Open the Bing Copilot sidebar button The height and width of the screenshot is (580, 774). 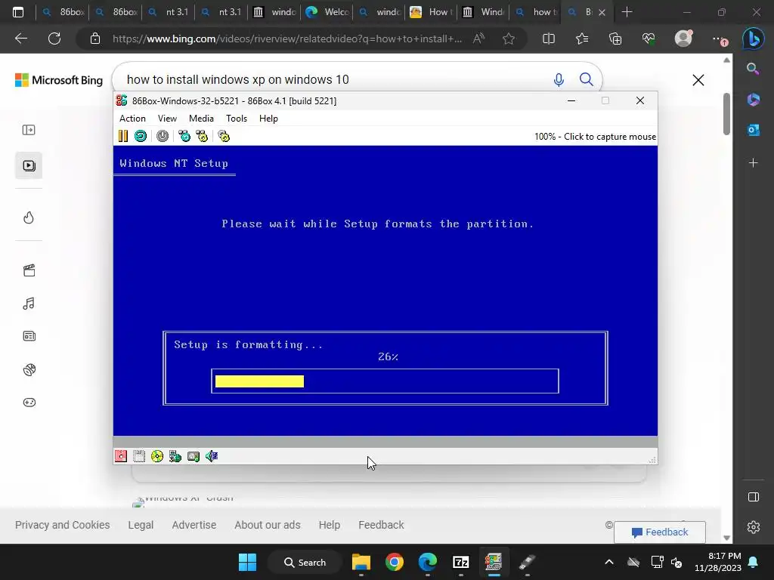coord(754,39)
